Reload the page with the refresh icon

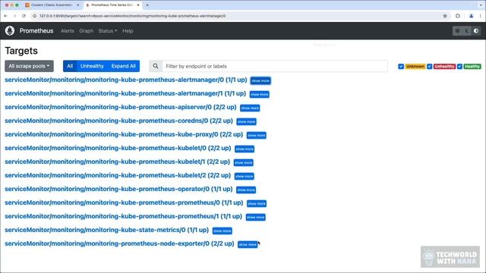click(x=24, y=16)
